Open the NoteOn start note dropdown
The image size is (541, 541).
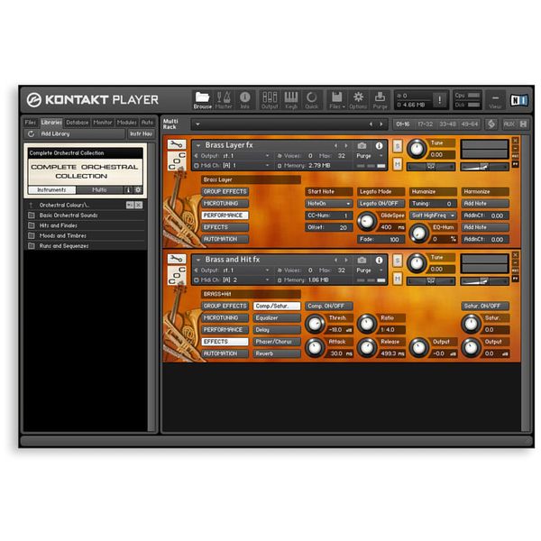(329, 204)
